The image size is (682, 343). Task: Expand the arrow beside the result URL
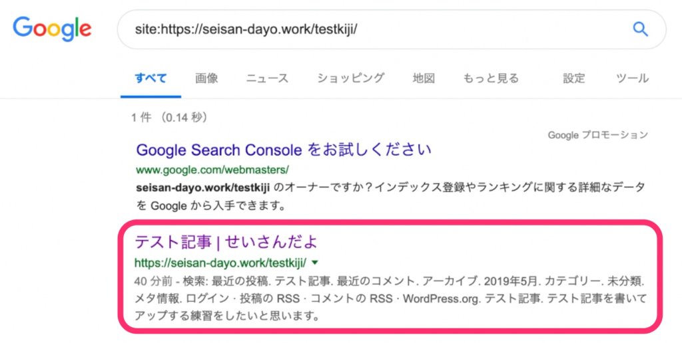pyautogui.click(x=314, y=261)
